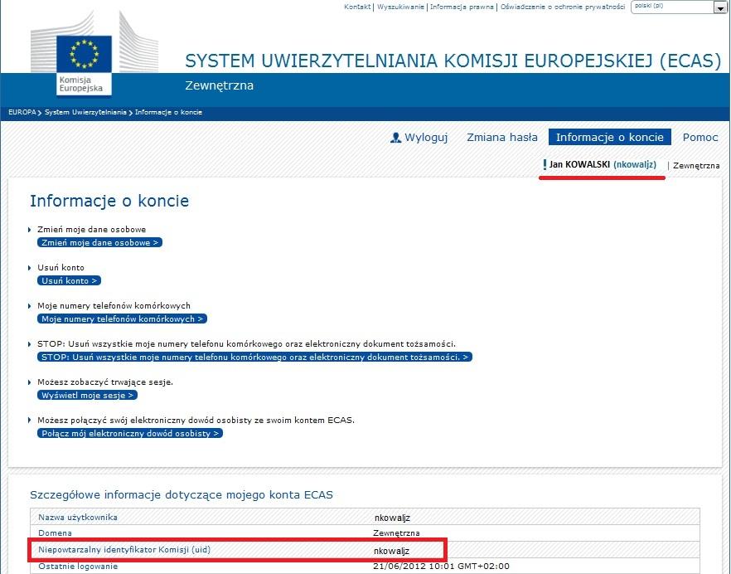Click Zmień moje dane osobowe button
The height and width of the screenshot is (574, 731).
tap(99, 243)
